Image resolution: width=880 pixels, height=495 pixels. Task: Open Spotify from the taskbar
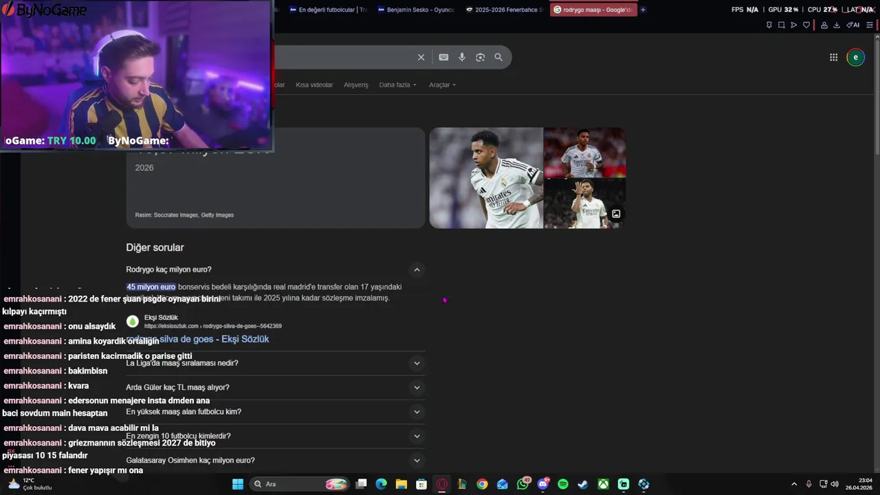563,484
